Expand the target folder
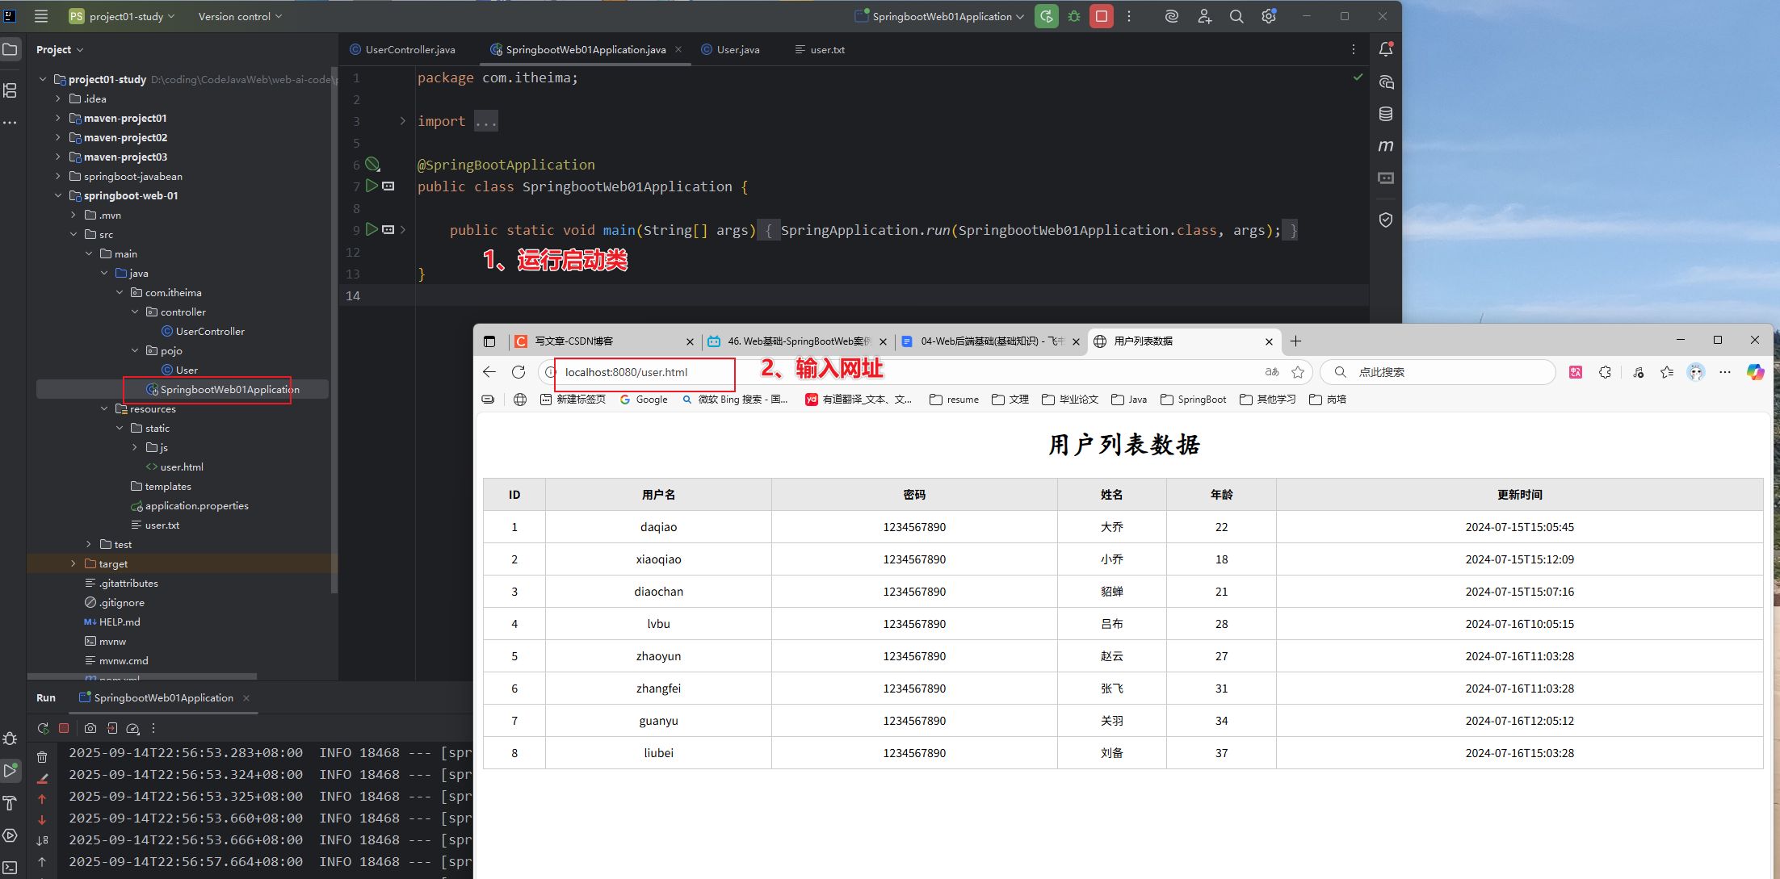 (x=73, y=563)
